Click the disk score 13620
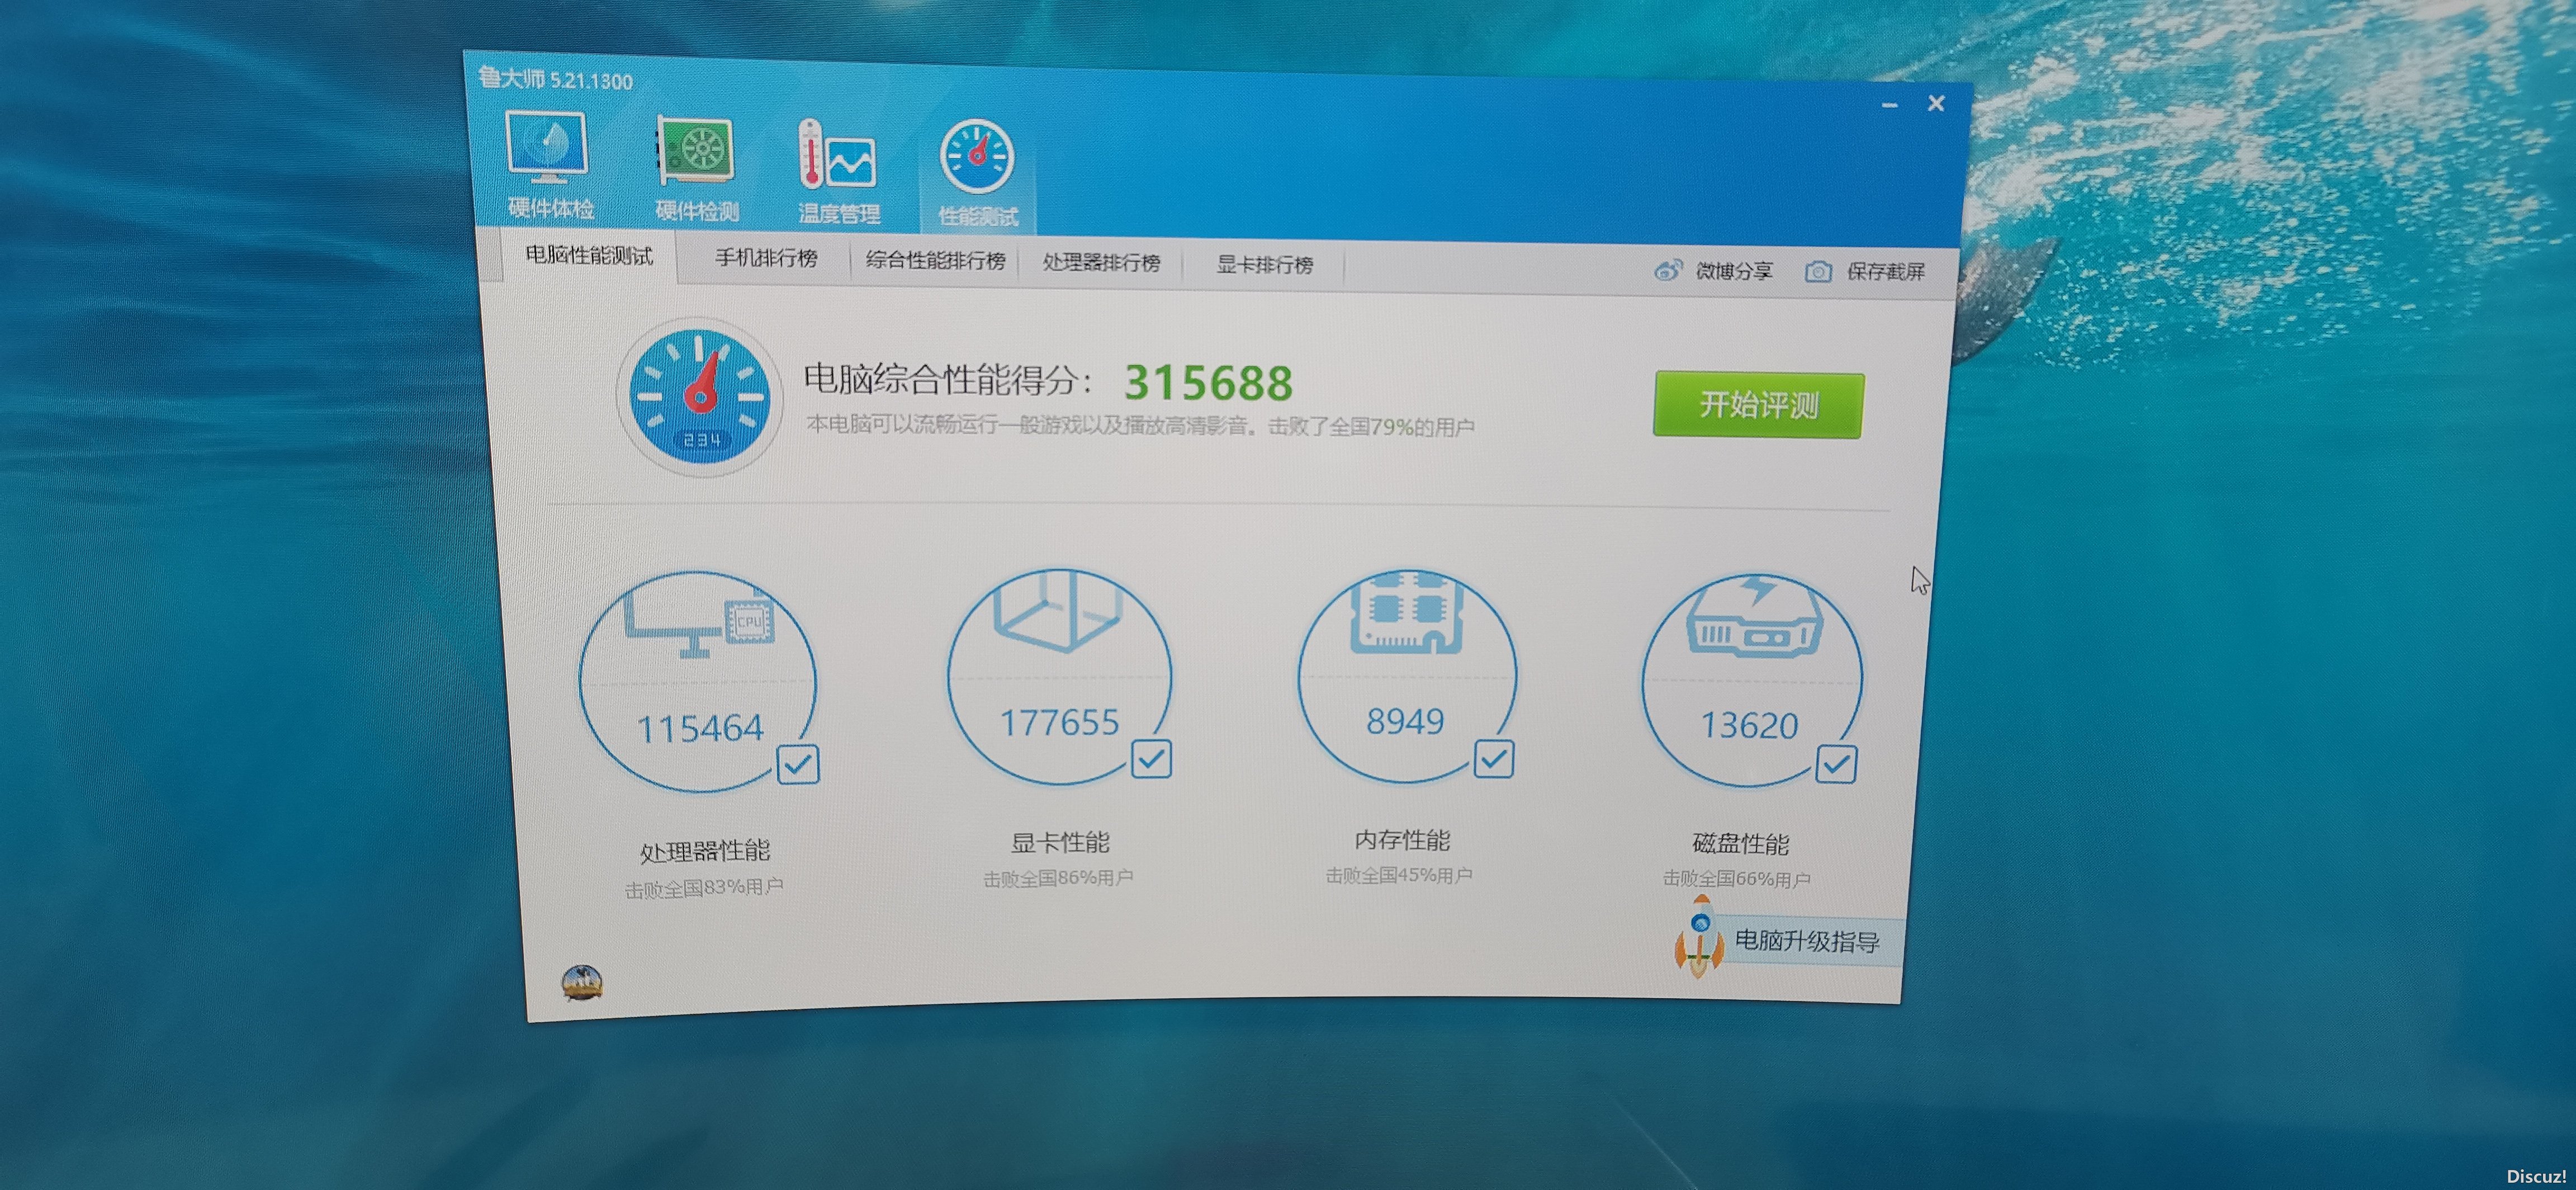2576x1190 pixels. coord(1749,726)
